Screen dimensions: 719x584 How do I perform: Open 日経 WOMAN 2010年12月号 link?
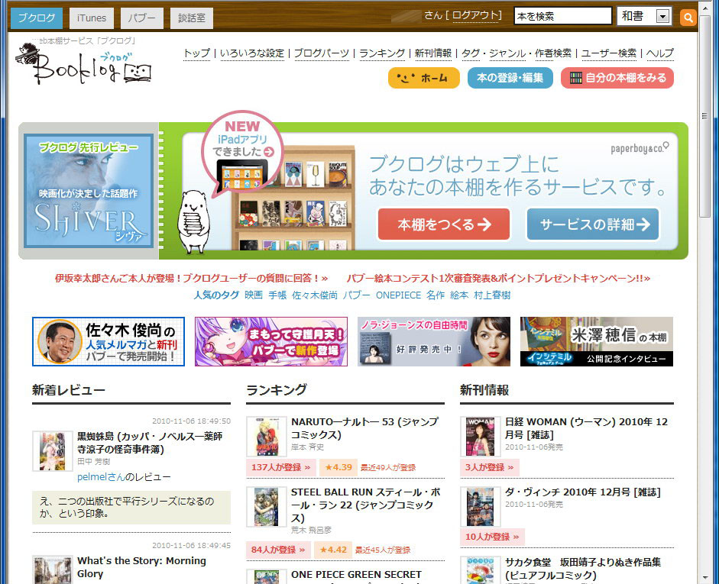pyautogui.click(x=586, y=428)
